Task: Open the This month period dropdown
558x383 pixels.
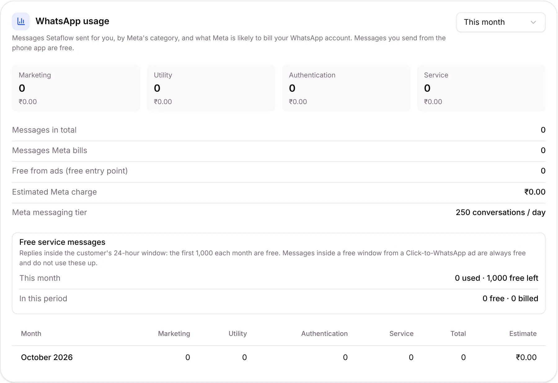Action: 501,22
